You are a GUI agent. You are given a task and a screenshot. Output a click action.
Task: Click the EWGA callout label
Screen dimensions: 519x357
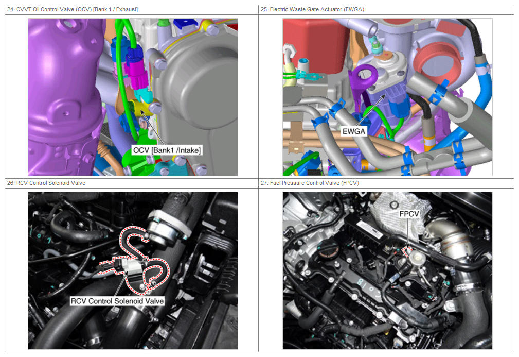click(354, 131)
